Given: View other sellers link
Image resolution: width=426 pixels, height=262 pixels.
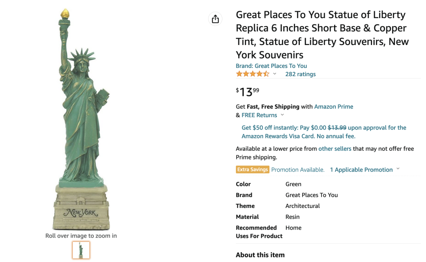Looking at the screenshot, I should 334,149.
